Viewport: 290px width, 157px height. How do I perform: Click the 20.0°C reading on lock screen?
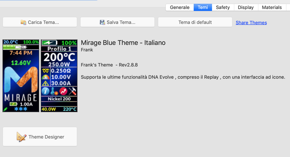(x=11, y=42)
